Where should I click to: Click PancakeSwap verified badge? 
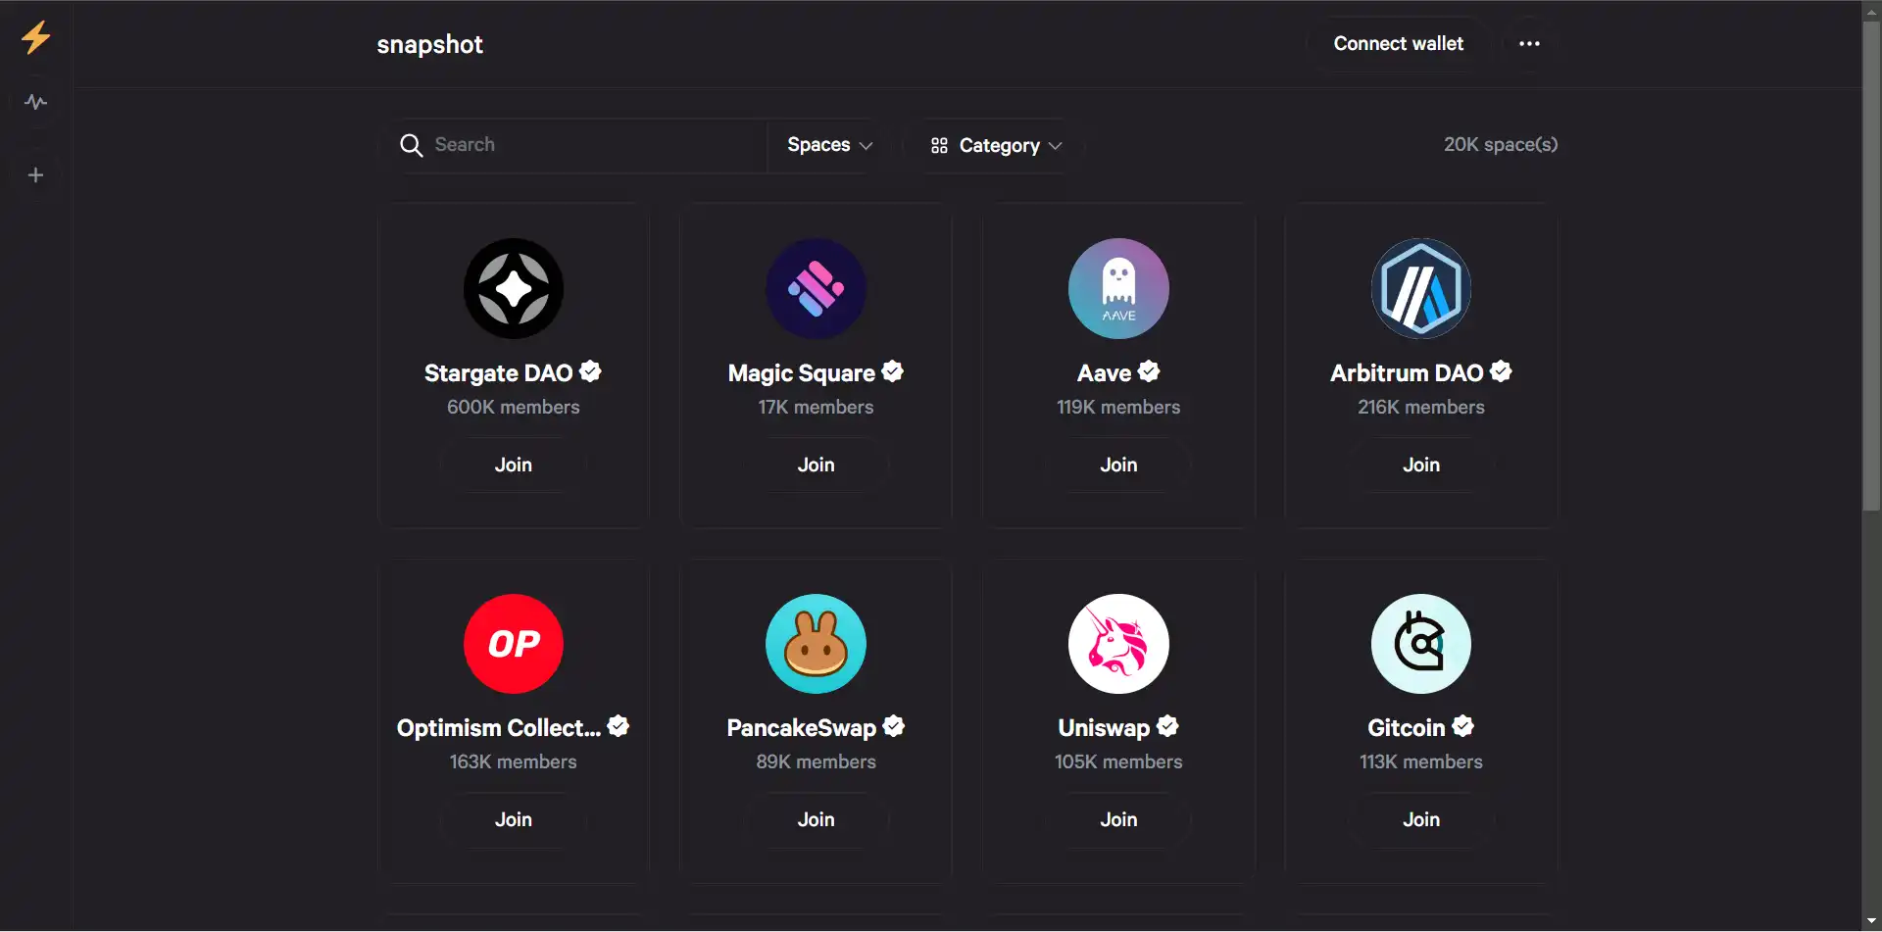point(893,726)
